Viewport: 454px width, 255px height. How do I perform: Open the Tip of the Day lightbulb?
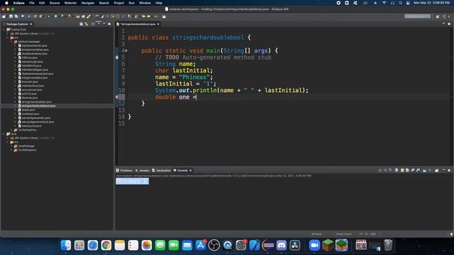(x=451, y=234)
